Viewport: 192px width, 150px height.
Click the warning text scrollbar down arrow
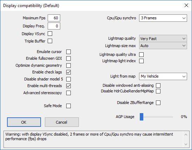click(186, 144)
